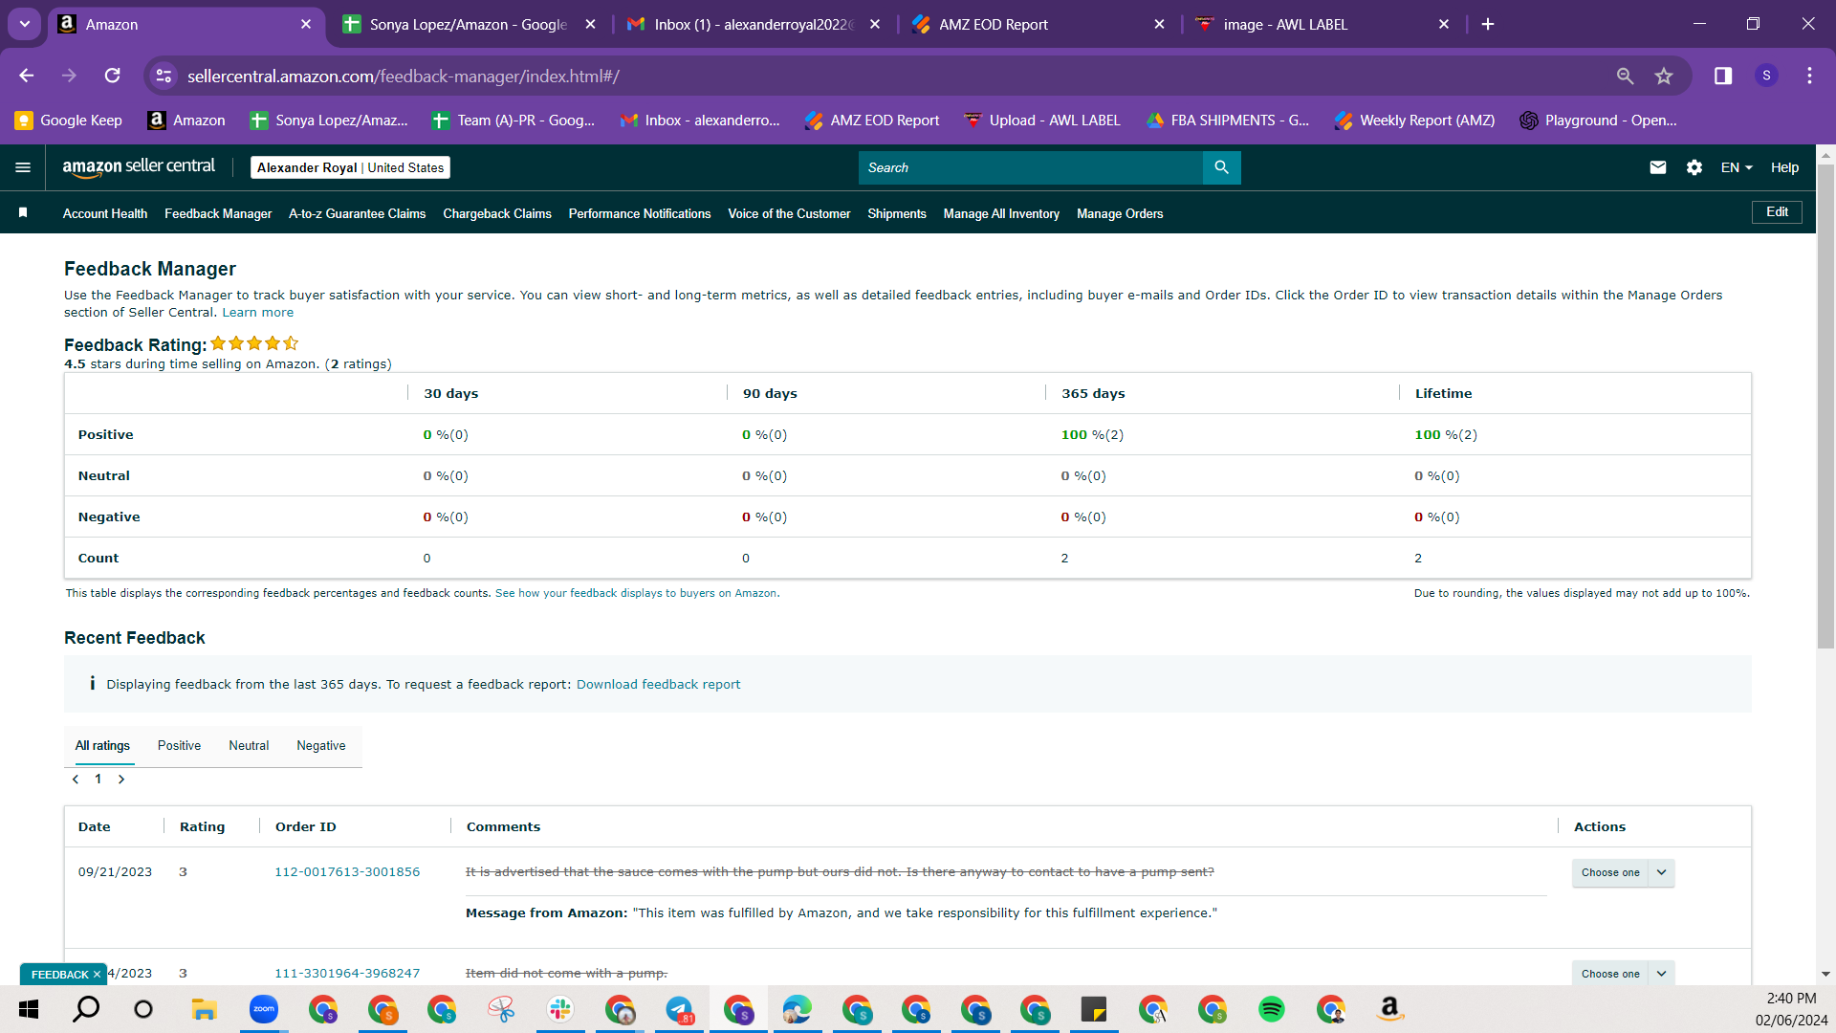
Task: Go to next feedback page arrow
Action: click(x=121, y=780)
